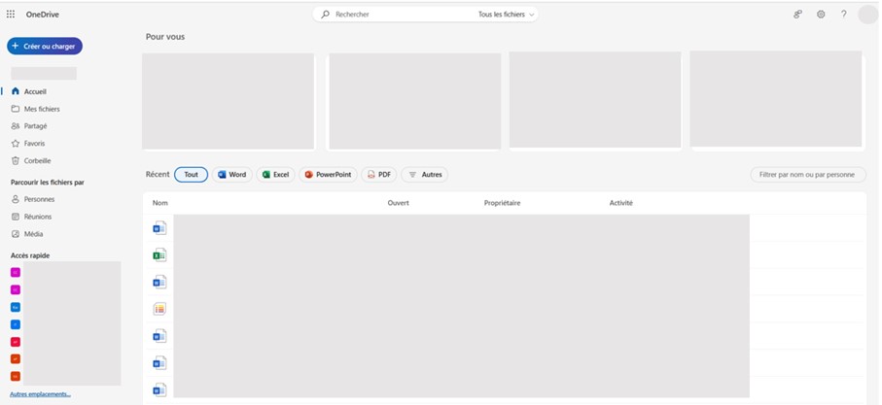The width and height of the screenshot is (882, 405).
Task: Select the Tout filter pill
Action: tap(191, 175)
